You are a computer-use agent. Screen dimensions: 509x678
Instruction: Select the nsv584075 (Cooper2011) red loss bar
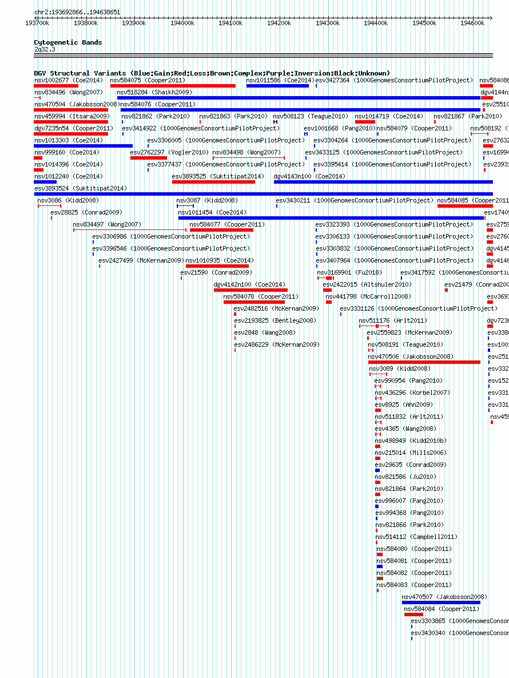pos(173,86)
